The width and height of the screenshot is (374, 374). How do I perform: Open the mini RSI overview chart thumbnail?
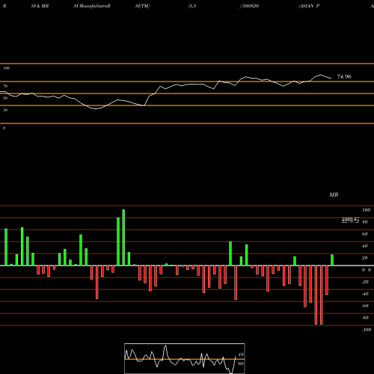[185, 358]
